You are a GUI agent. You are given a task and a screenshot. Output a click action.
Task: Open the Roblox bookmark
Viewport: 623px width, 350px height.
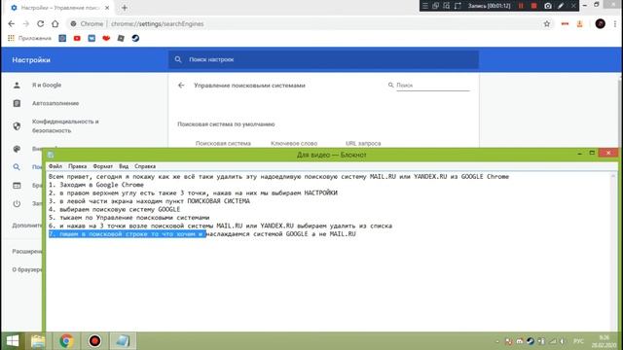[121, 38]
